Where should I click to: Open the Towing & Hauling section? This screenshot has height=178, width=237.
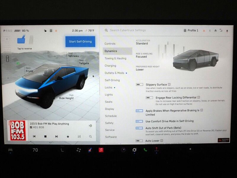click(x=116, y=58)
